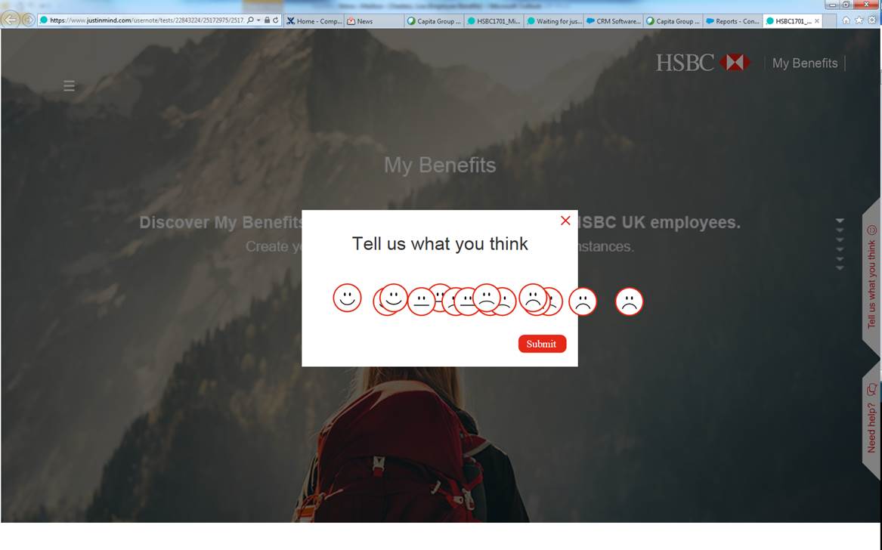Open the hamburger menu icon
Image resolution: width=882 pixels, height=550 pixels.
coord(70,86)
